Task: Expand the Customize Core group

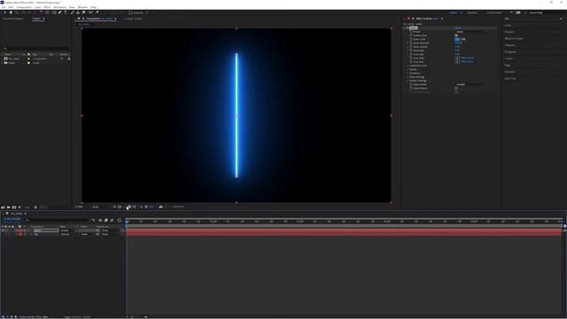Action: (x=408, y=66)
